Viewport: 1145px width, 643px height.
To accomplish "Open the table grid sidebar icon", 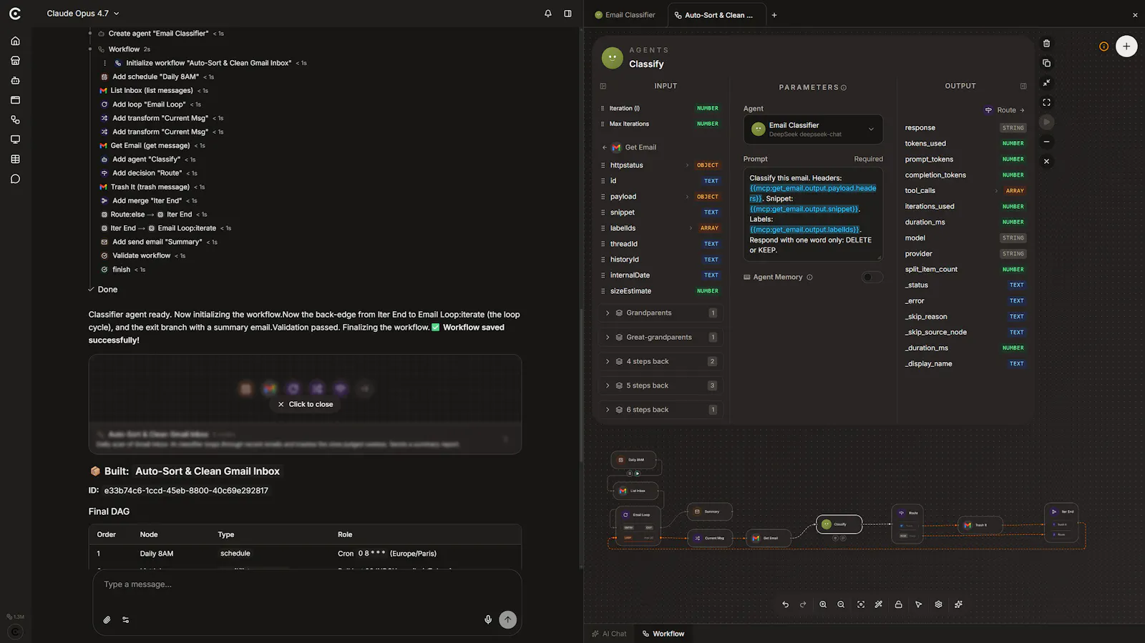I will [15, 159].
